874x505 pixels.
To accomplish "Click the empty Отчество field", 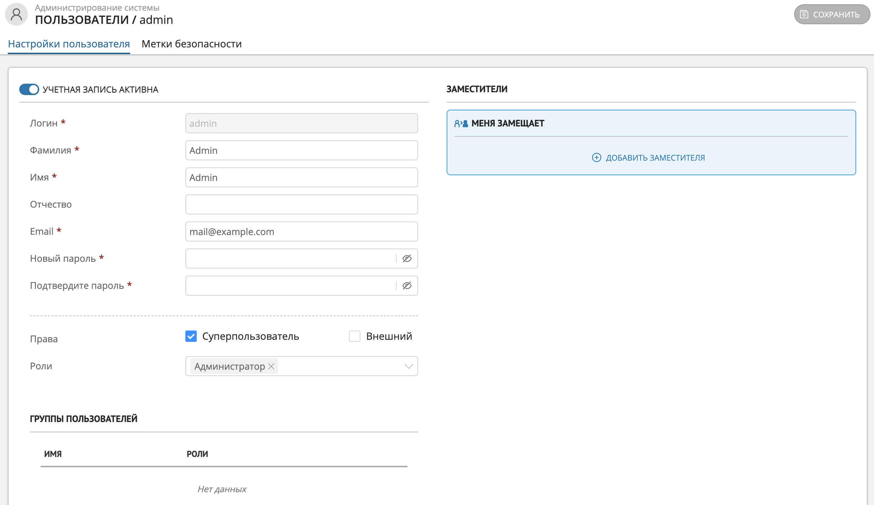I will pos(301,204).
